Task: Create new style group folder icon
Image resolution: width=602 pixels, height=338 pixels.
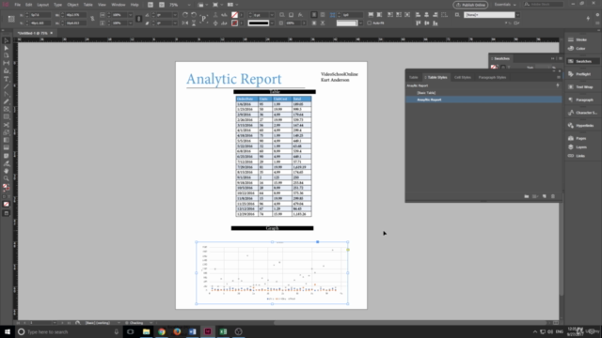Action: click(x=527, y=196)
